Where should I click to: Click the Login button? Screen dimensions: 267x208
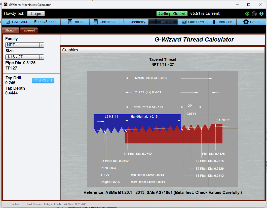[36, 14]
